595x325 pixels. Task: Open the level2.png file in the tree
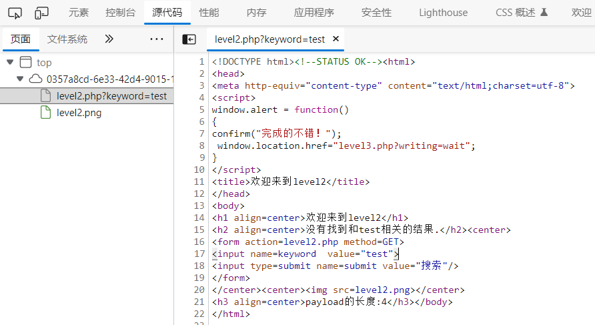click(79, 113)
